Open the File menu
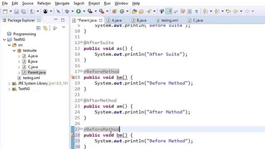Image resolution: width=265 pixels, height=149 pixels. point(5,3)
